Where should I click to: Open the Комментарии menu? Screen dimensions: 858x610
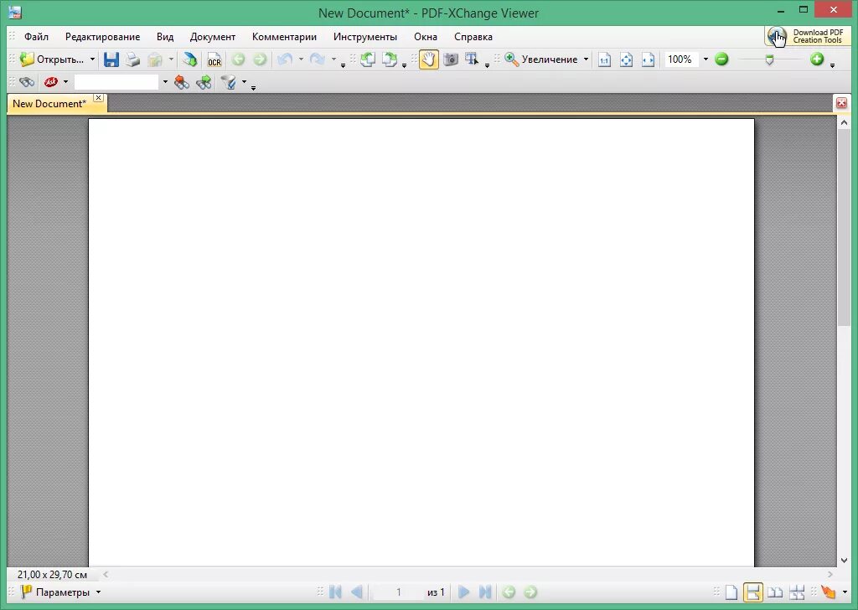[284, 37]
